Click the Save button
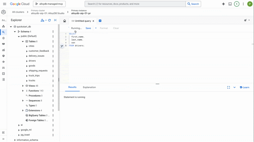Screen dimensions: 254x142 coord(88,28)
